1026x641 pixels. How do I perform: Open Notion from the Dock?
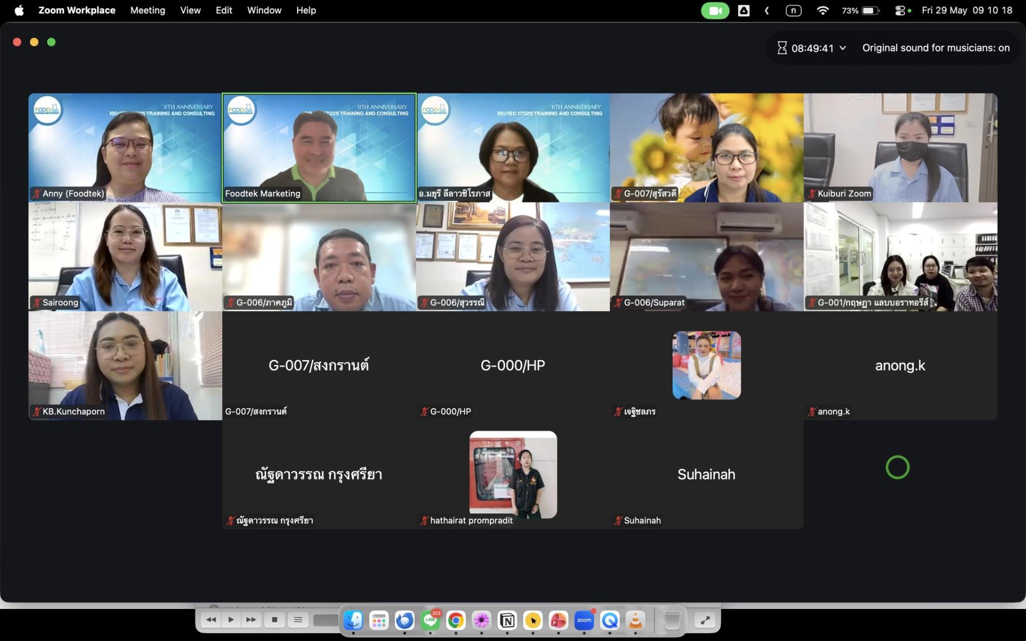507,620
